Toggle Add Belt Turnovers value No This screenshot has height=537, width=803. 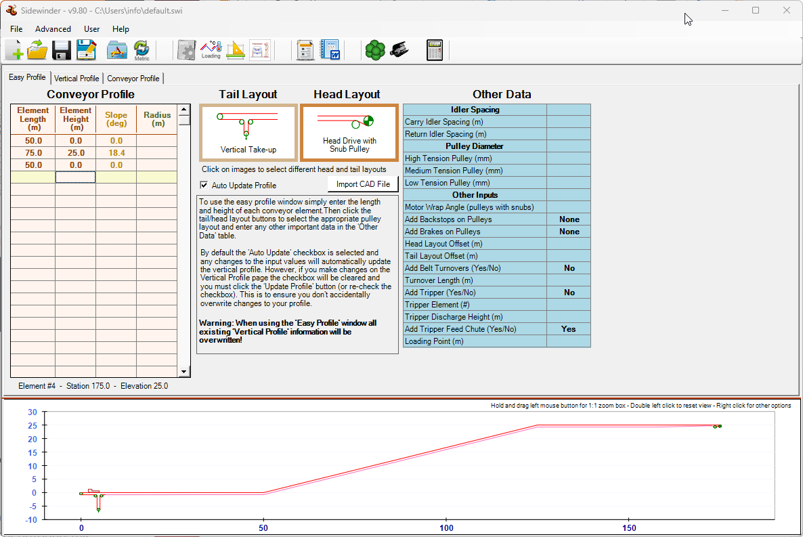[568, 268]
